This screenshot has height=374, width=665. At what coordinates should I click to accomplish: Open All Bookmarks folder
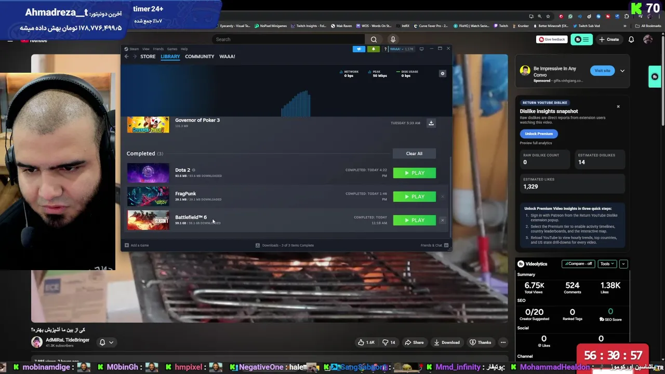[x=648, y=26]
